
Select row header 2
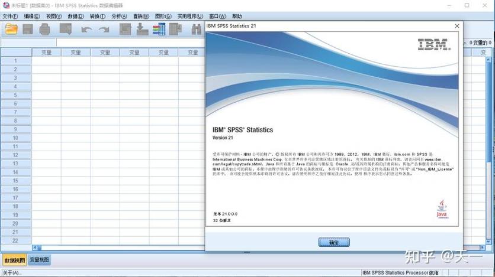pos(16,69)
